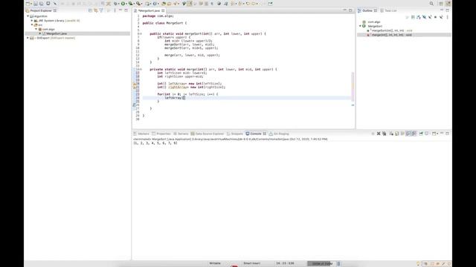Close the MergeSort.java editor tab
Screen dimensions: 476x267
[x=164, y=10]
